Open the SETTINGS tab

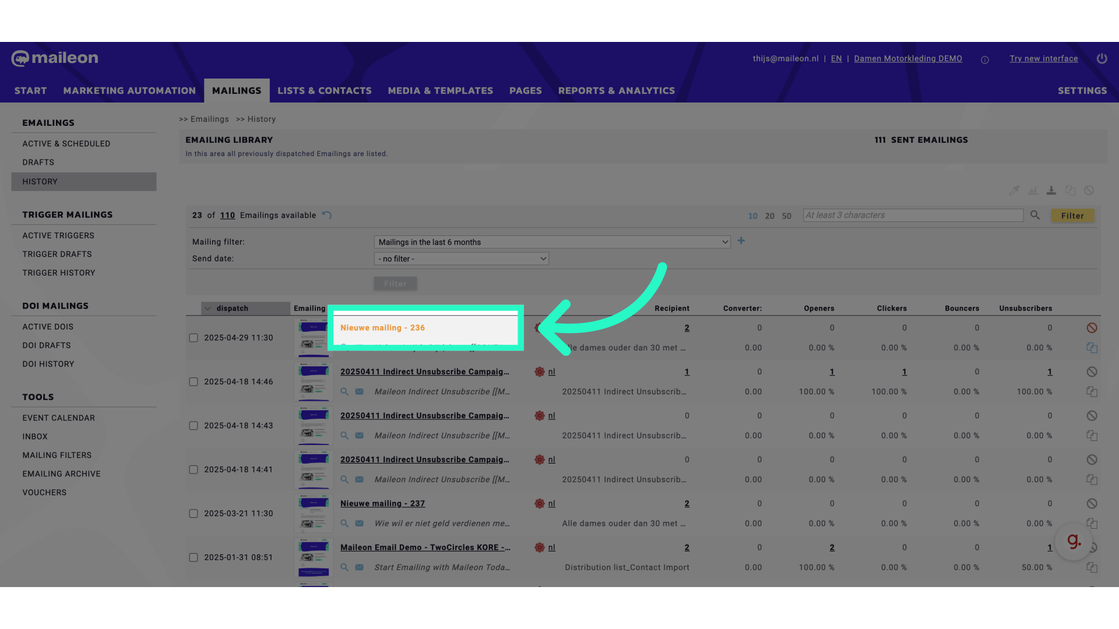1082,91
